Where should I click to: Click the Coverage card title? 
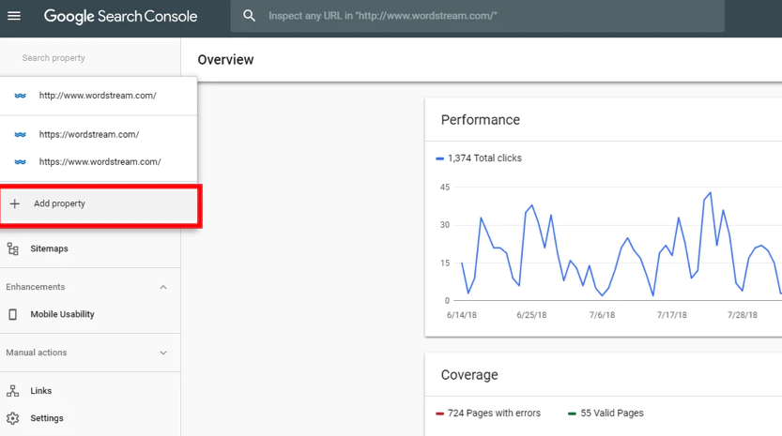coord(469,375)
